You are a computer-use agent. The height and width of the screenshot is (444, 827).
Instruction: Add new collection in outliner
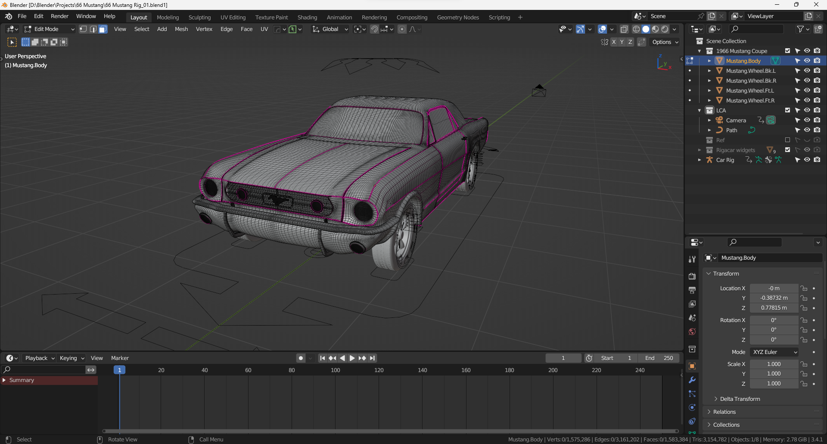[x=818, y=29]
